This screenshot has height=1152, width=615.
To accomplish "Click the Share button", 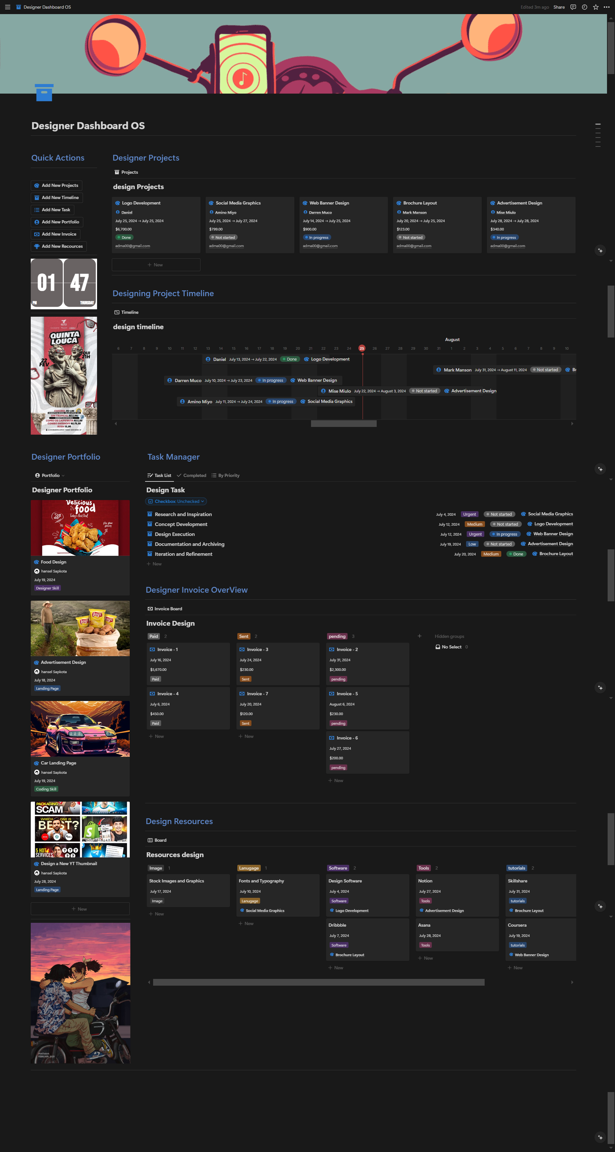I will pyautogui.click(x=559, y=7).
